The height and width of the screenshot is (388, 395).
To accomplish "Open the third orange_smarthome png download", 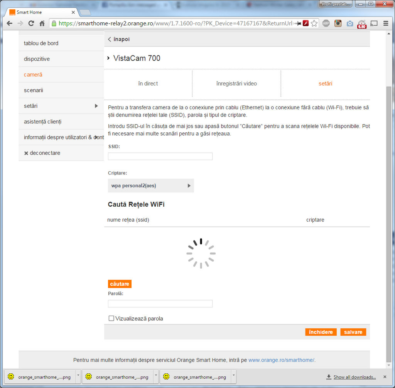I will point(196,377).
